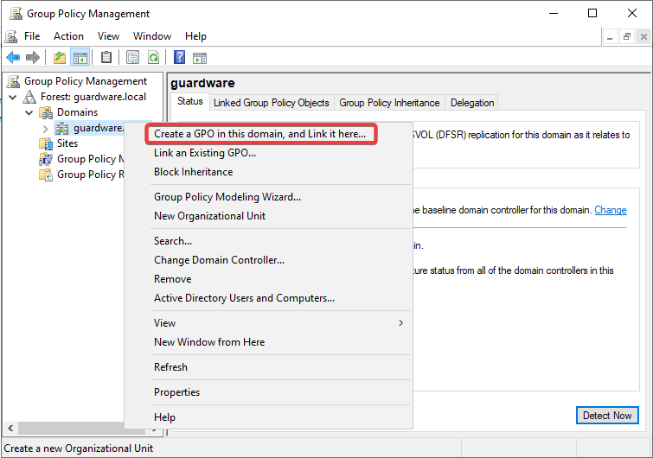The height and width of the screenshot is (458, 653).
Task: Switch to Linked Group Policy Objects tab
Action: click(271, 103)
